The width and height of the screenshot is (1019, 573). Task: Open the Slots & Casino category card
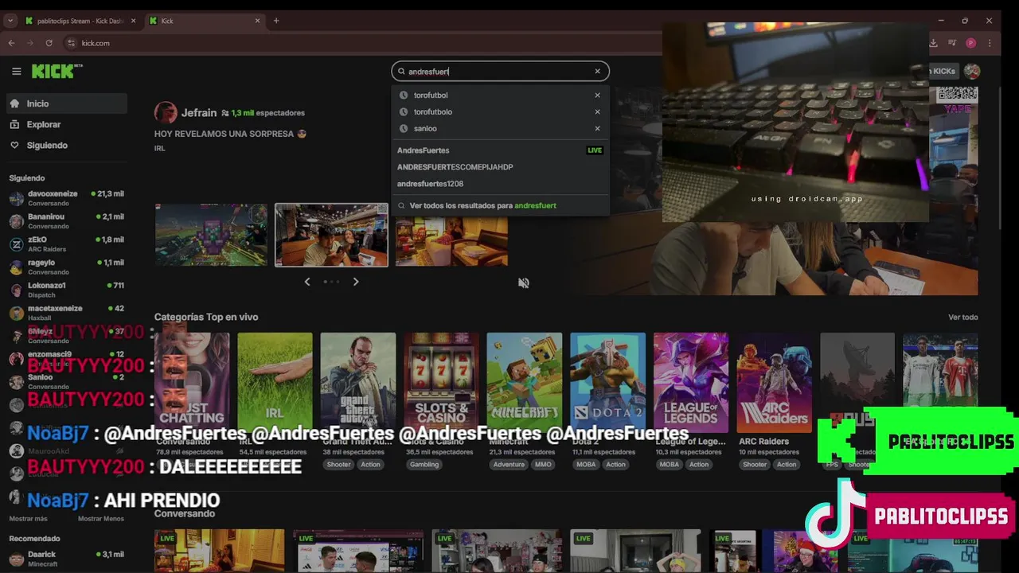(441, 382)
